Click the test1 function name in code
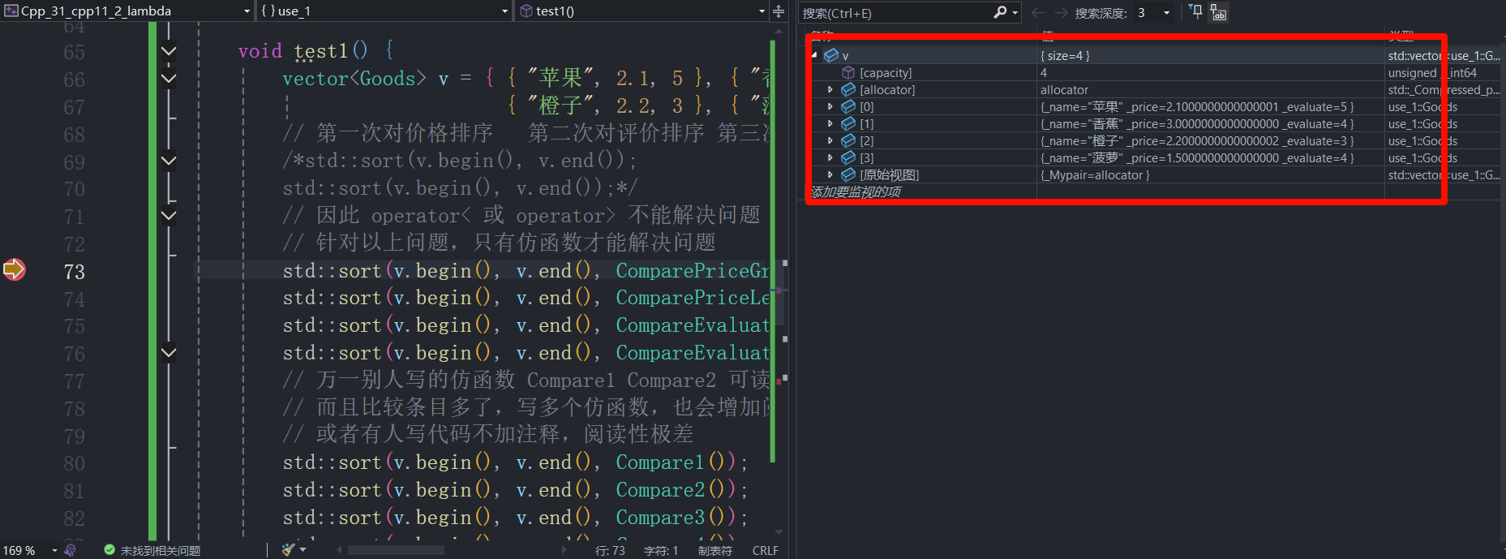This screenshot has height=559, width=1506. [x=321, y=51]
